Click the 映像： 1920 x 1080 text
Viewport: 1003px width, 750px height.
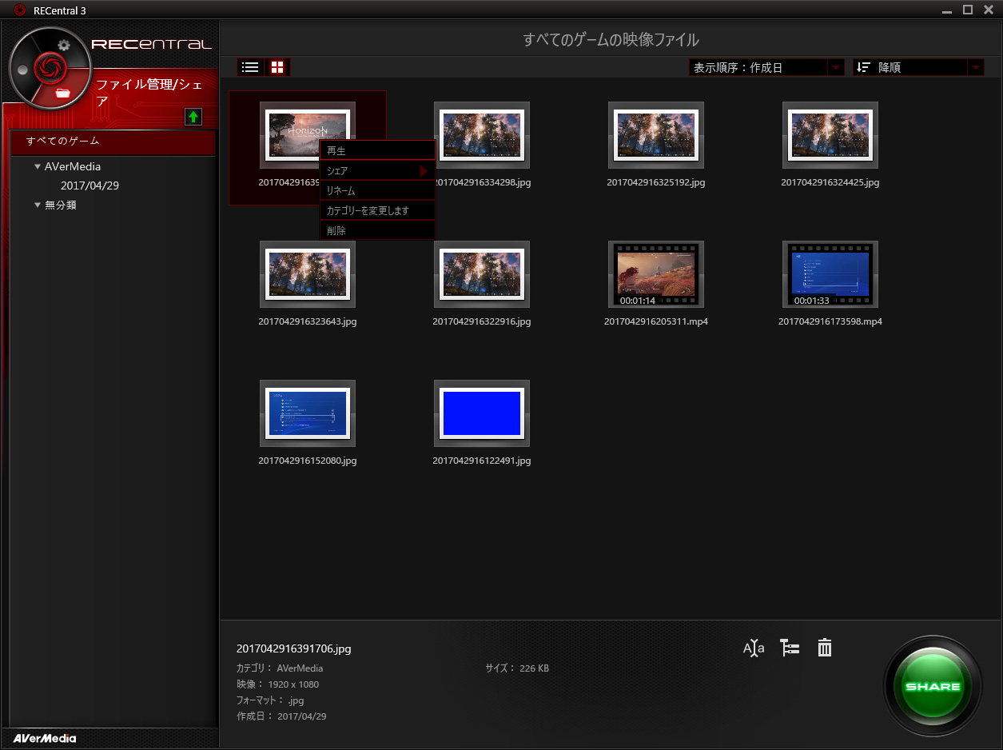[x=277, y=684]
